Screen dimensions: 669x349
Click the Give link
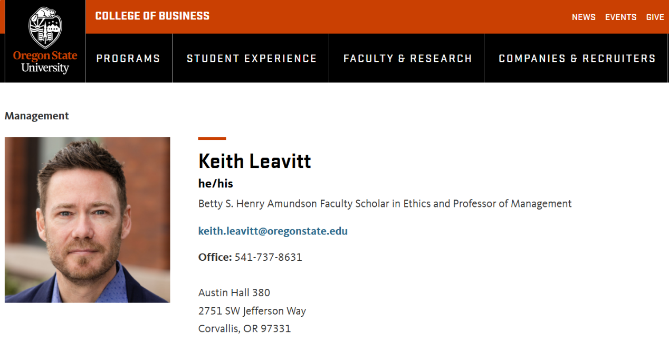(655, 17)
